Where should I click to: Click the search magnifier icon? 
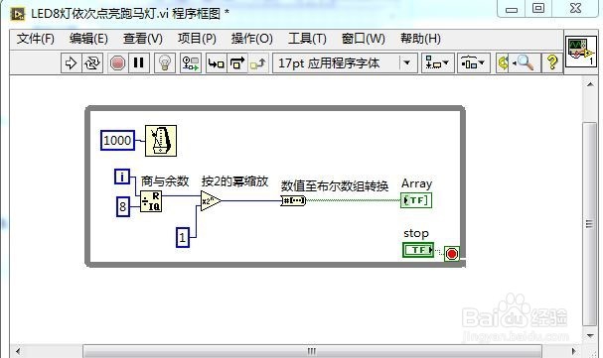point(525,62)
